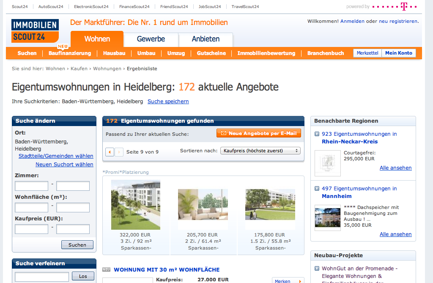Open Baufinanzierung menu item
The height and width of the screenshot is (283, 433).
coord(70,53)
